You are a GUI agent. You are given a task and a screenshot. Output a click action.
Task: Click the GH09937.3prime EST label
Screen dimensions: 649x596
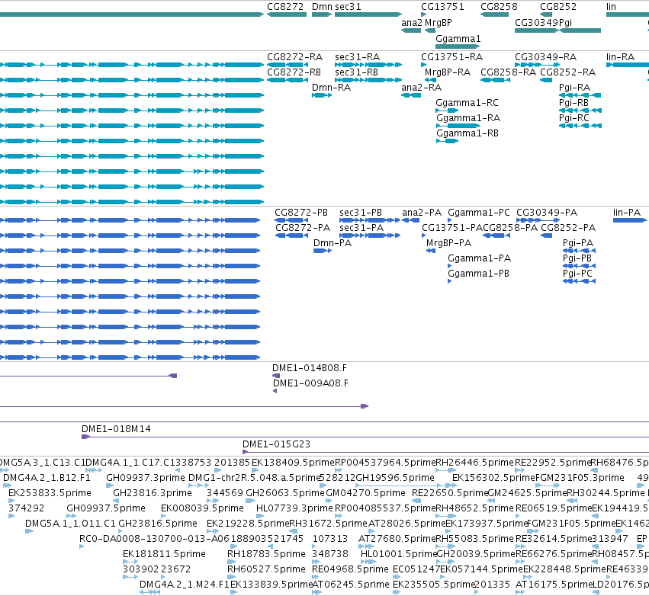tap(145, 478)
